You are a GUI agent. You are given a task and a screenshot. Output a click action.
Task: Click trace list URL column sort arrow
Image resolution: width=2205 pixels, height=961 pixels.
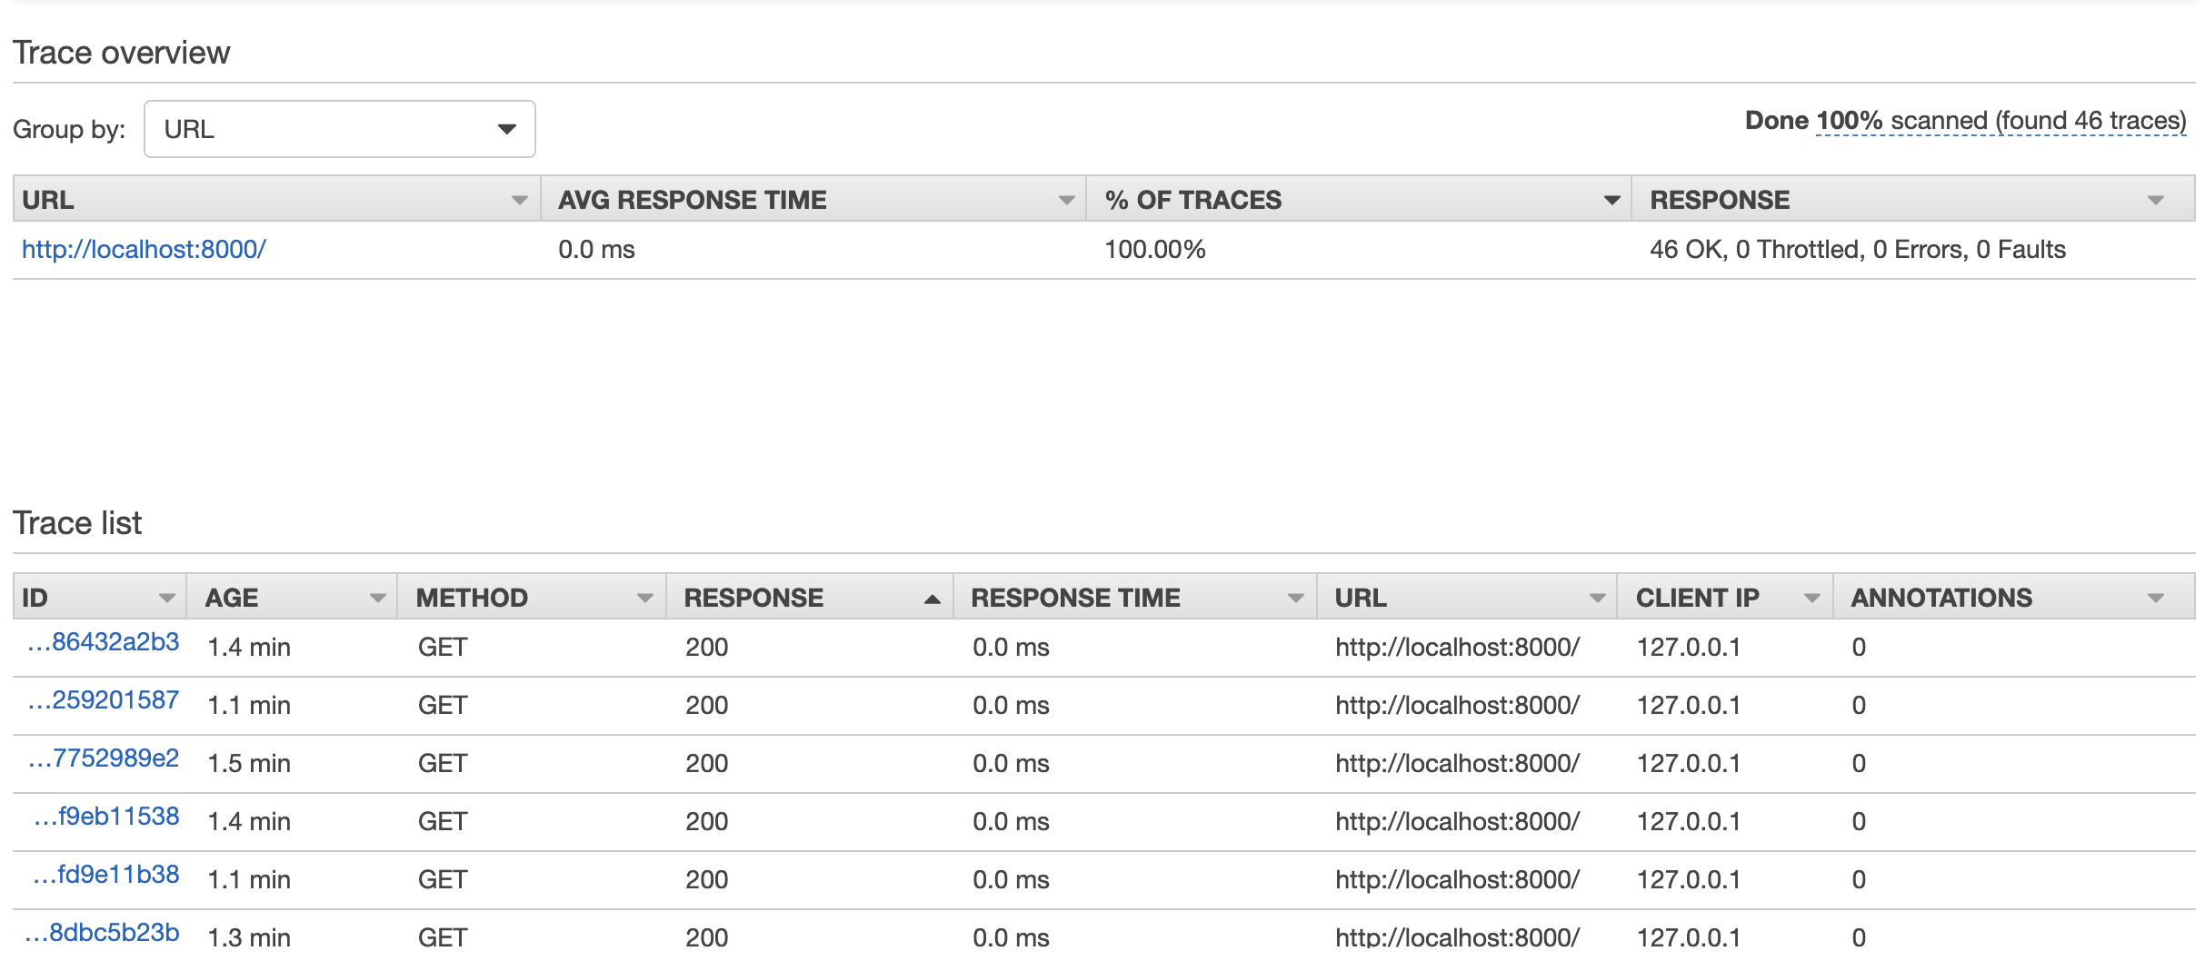point(1597,598)
